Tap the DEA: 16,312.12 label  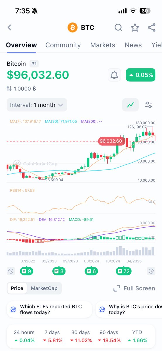52,219
